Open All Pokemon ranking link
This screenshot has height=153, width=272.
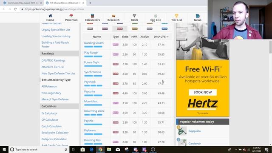[49, 86]
